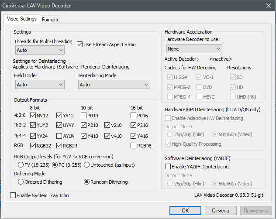Viewport: 276px width, 219px height.
Task: Choose Untouched (as input) RGB levels
Action: pyautogui.click(x=87, y=165)
